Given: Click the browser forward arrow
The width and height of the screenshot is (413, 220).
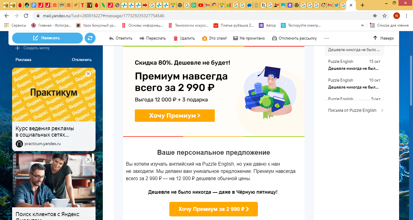Looking at the screenshot, I should point(16,16).
